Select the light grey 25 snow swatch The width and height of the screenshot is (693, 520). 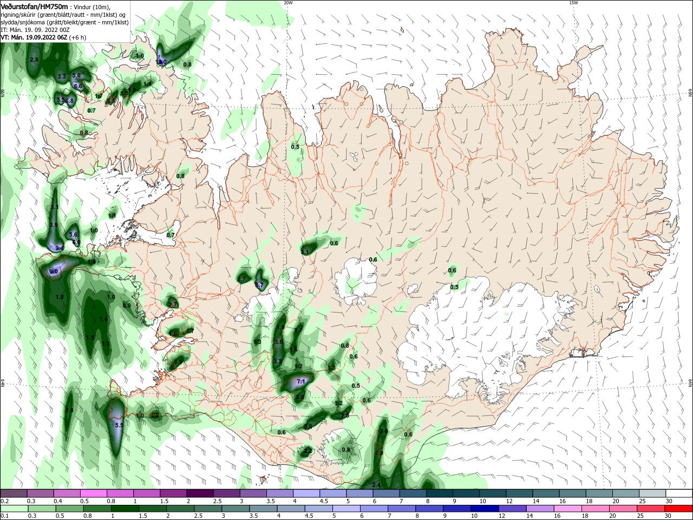click(652, 493)
